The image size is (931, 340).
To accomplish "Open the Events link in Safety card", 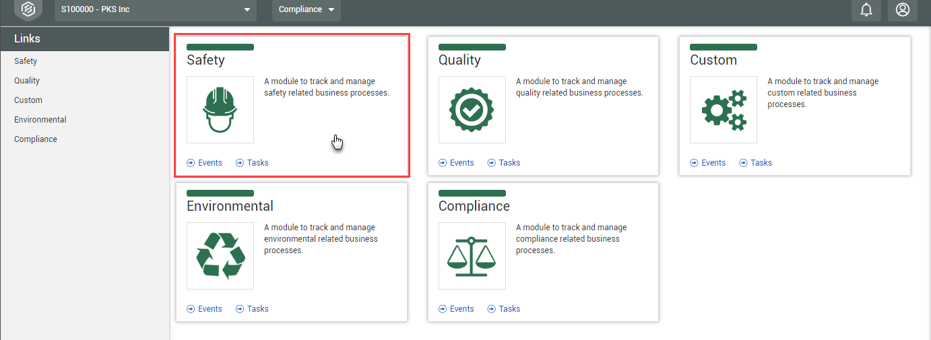I will tap(210, 163).
